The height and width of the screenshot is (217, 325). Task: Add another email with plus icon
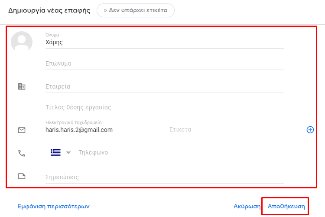pos(310,130)
